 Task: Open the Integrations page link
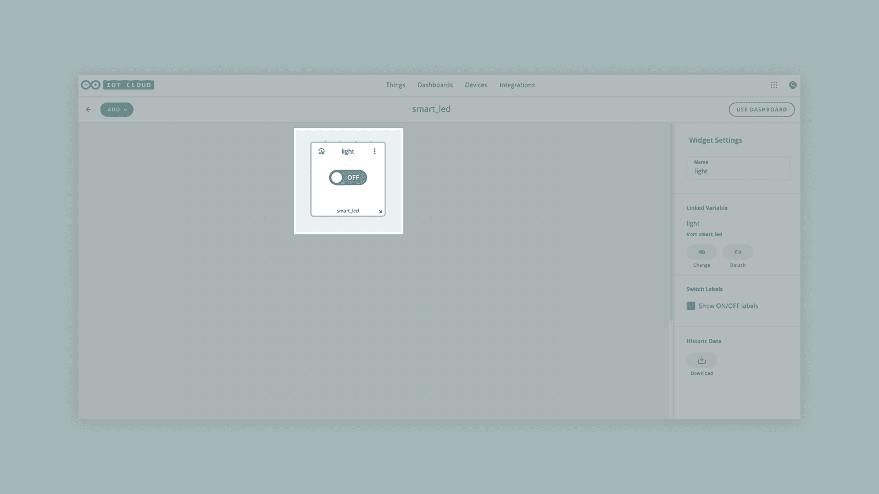pyautogui.click(x=517, y=85)
